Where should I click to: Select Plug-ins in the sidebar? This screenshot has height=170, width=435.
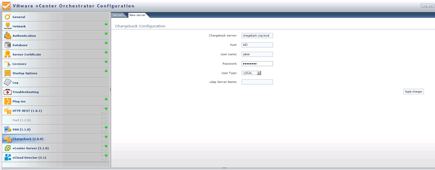coord(56,102)
